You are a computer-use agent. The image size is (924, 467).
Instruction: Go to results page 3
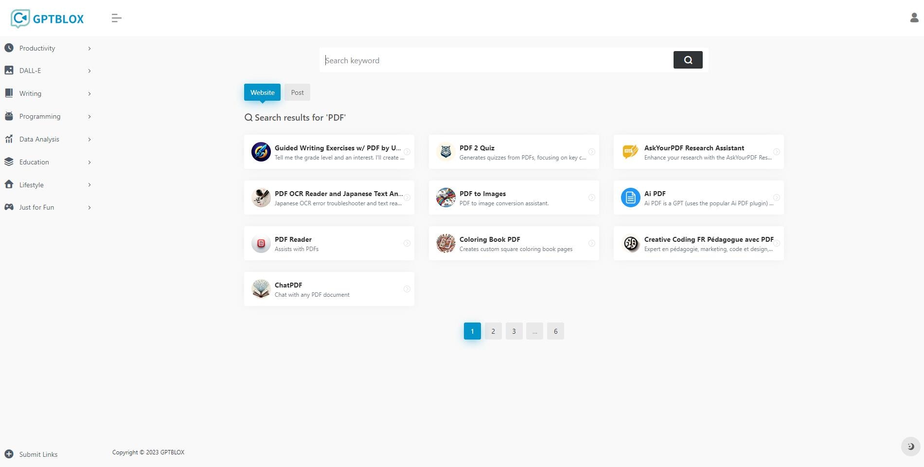tap(514, 331)
